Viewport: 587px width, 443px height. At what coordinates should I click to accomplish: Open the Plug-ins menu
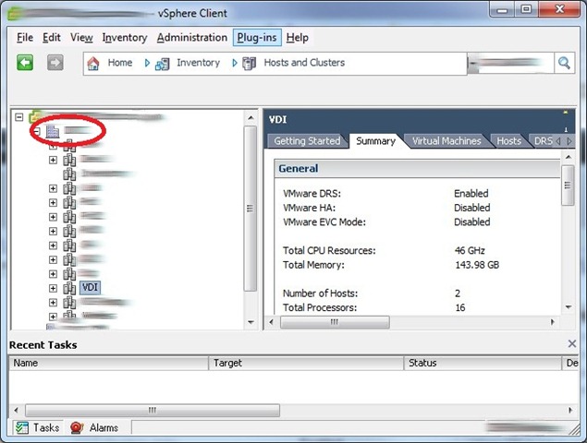click(257, 38)
